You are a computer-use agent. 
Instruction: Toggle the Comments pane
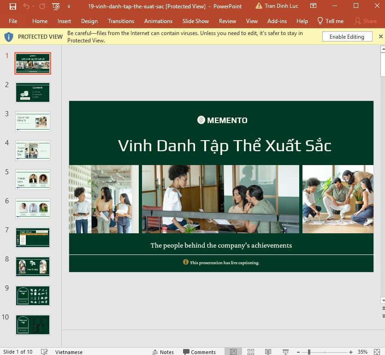point(199,352)
